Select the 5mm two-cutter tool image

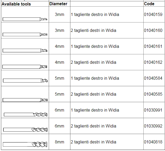(x=25, y=100)
